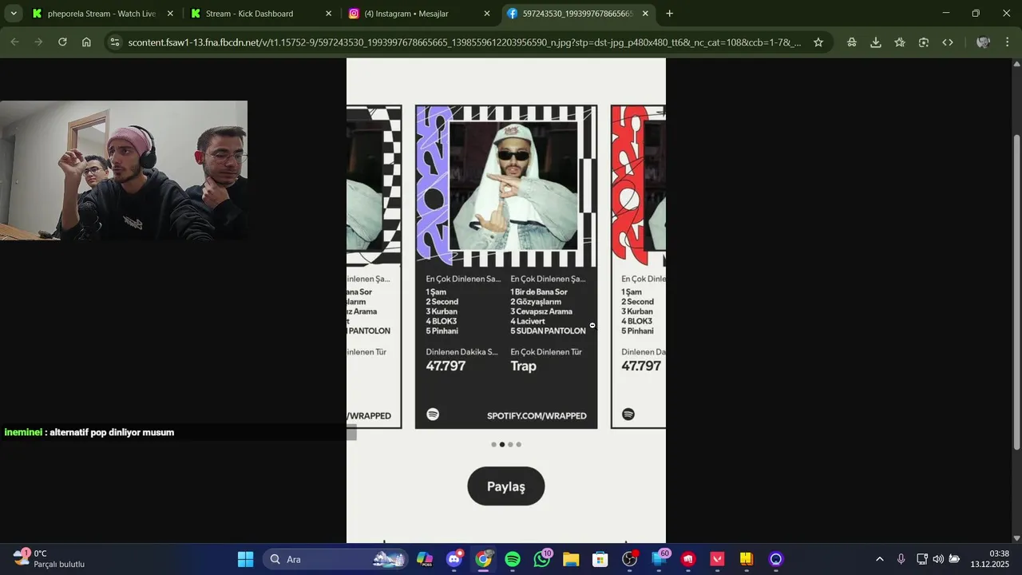The image size is (1022, 575).
Task: Go back to the previous page
Action: point(14,42)
